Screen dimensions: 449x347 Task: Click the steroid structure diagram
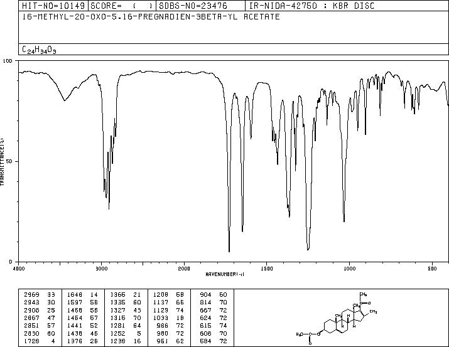pos(337,318)
